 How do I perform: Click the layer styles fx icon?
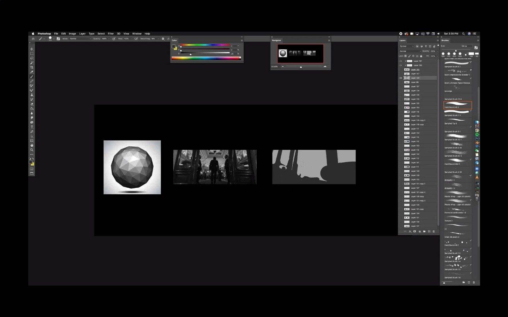pyautogui.click(x=410, y=232)
